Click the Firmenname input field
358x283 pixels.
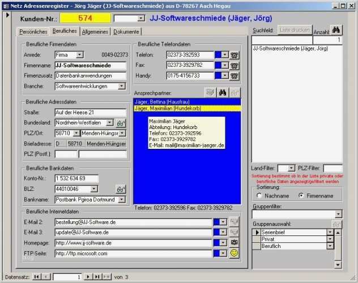[91, 66]
